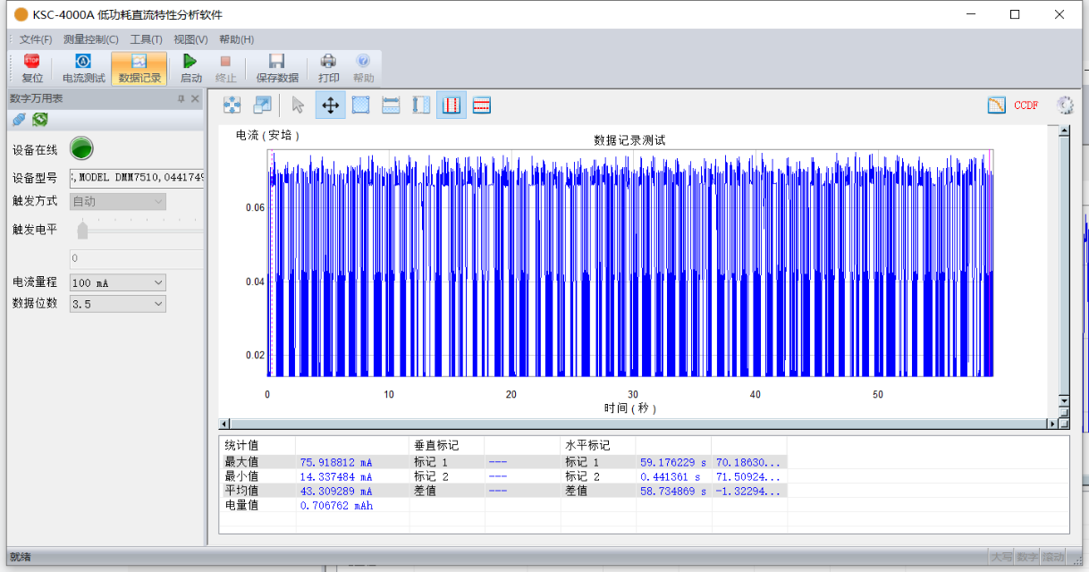The width and height of the screenshot is (1089, 572).
Task: Activate the rectangle zoom selection tool
Action: [x=361, y=105]
